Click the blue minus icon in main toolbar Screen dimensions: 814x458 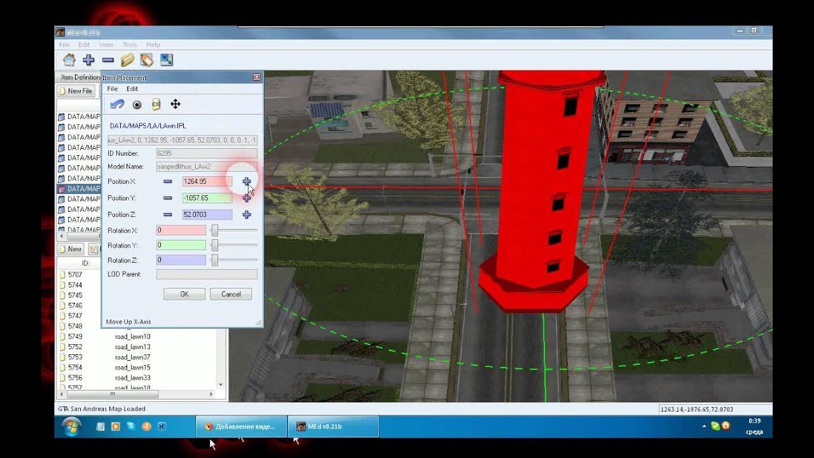click(108, 60)
